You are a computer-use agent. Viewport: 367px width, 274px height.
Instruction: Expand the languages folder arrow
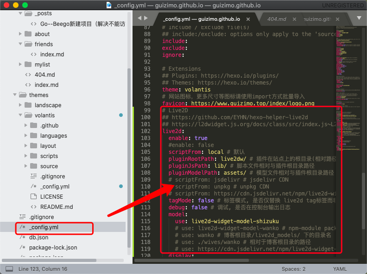[26, 135]
